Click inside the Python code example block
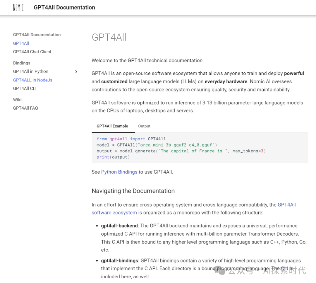316x283 pixels. pyautogui.click(x=200, y=148)
